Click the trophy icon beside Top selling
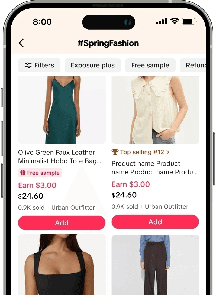This screenshot has height=295, width=216. (x=115, y=152)
